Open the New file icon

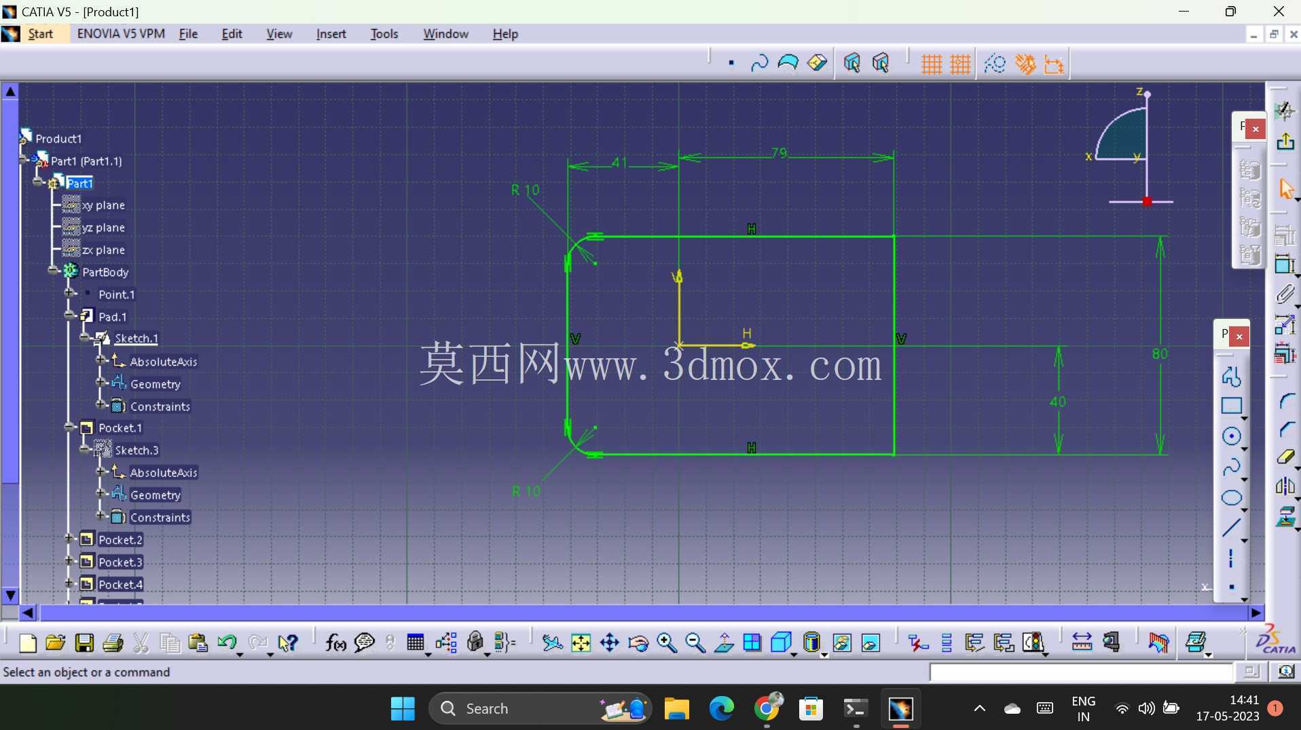coord(27,642)
